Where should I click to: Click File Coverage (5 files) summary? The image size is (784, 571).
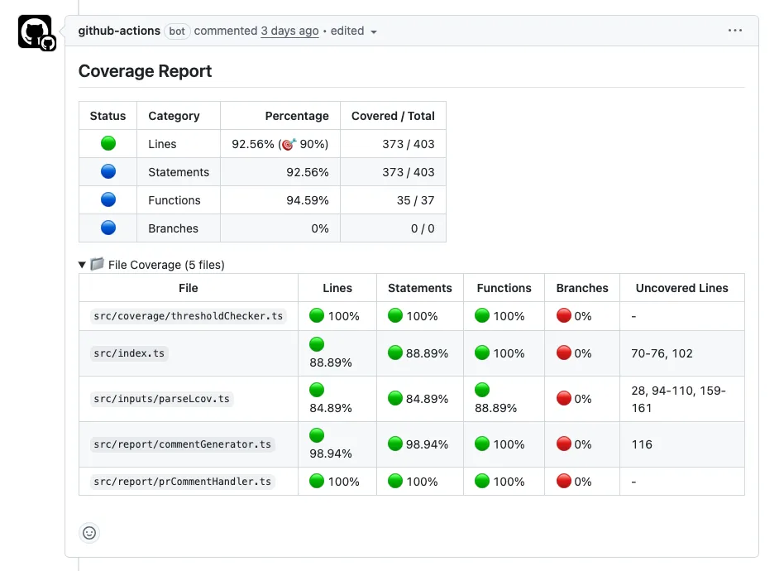click(x=166, y=265)
